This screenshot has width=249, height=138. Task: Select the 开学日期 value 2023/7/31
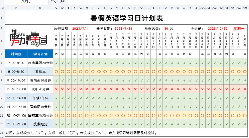pyautogui.click(x=123, y=29)
